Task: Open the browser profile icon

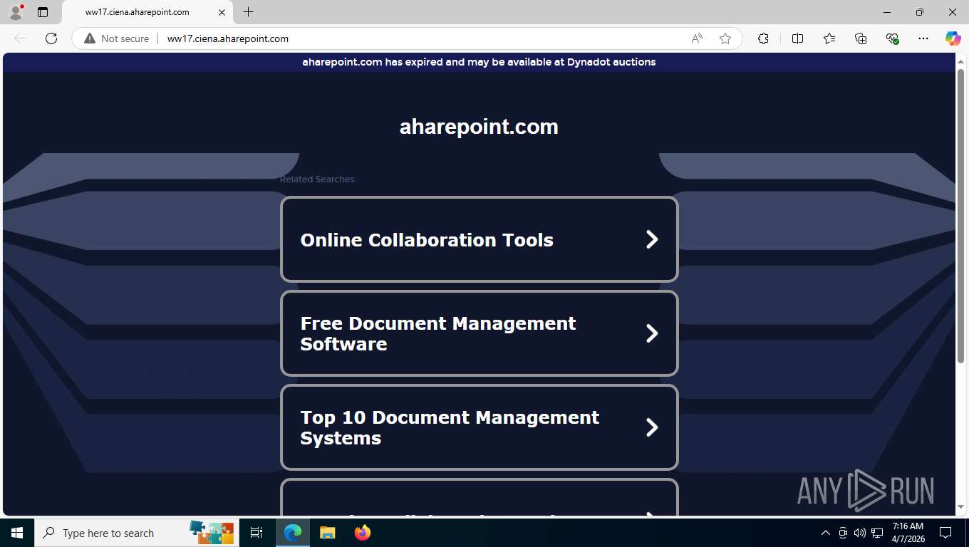Action: pyautogui.click(x=16, y=12)
